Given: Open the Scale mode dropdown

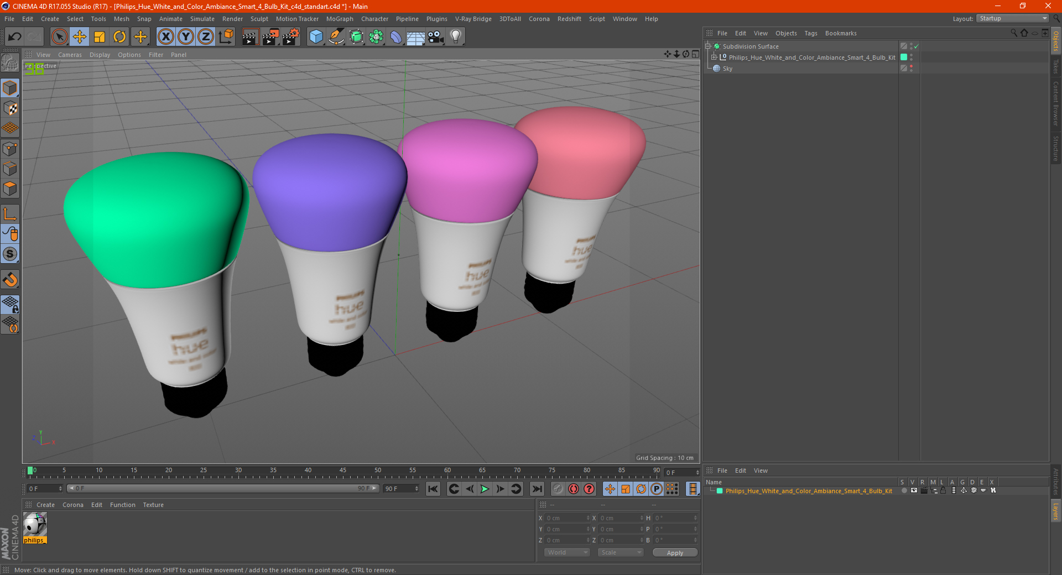Looking at the screenshot, I should 621,552.
